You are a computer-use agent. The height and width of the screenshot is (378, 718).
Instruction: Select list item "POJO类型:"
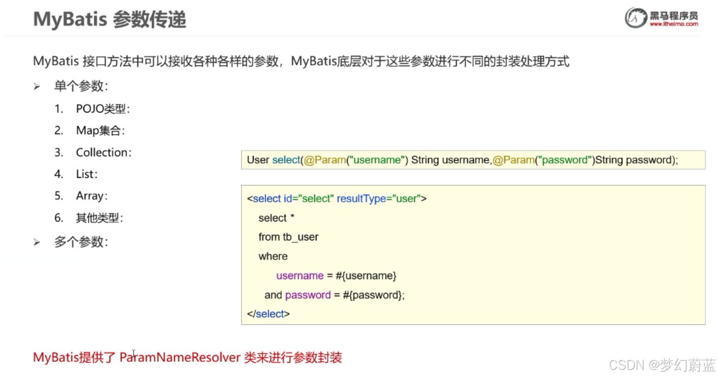103,108
